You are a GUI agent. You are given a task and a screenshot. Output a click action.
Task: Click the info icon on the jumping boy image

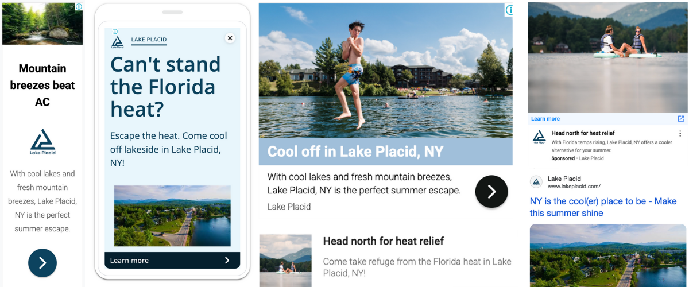tap(509, 10)
